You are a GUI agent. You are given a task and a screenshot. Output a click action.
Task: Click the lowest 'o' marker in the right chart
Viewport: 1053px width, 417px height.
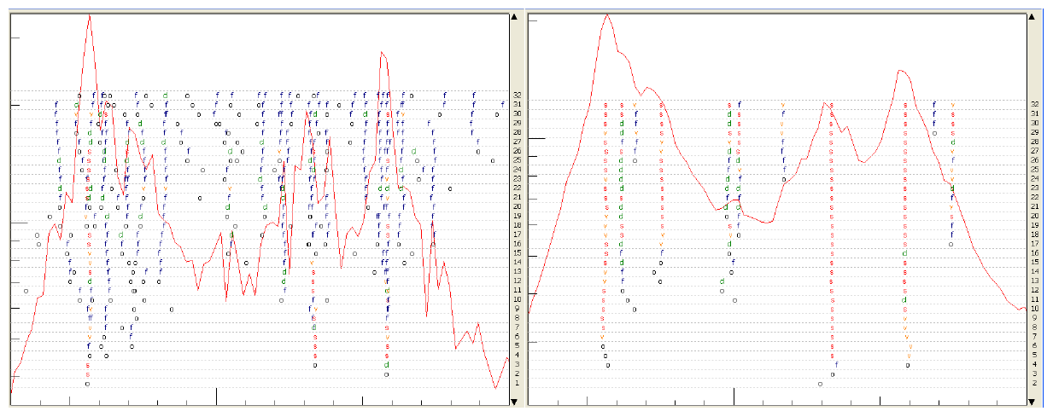tap(820, 384)
